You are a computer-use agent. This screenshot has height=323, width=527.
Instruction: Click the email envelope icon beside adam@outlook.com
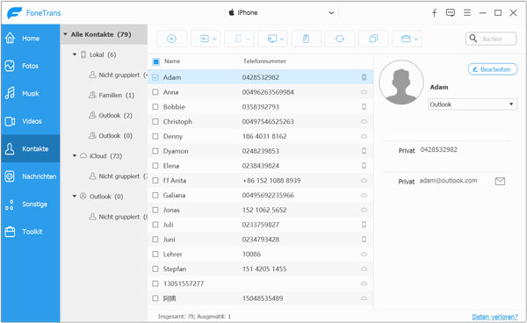point(500,182)
